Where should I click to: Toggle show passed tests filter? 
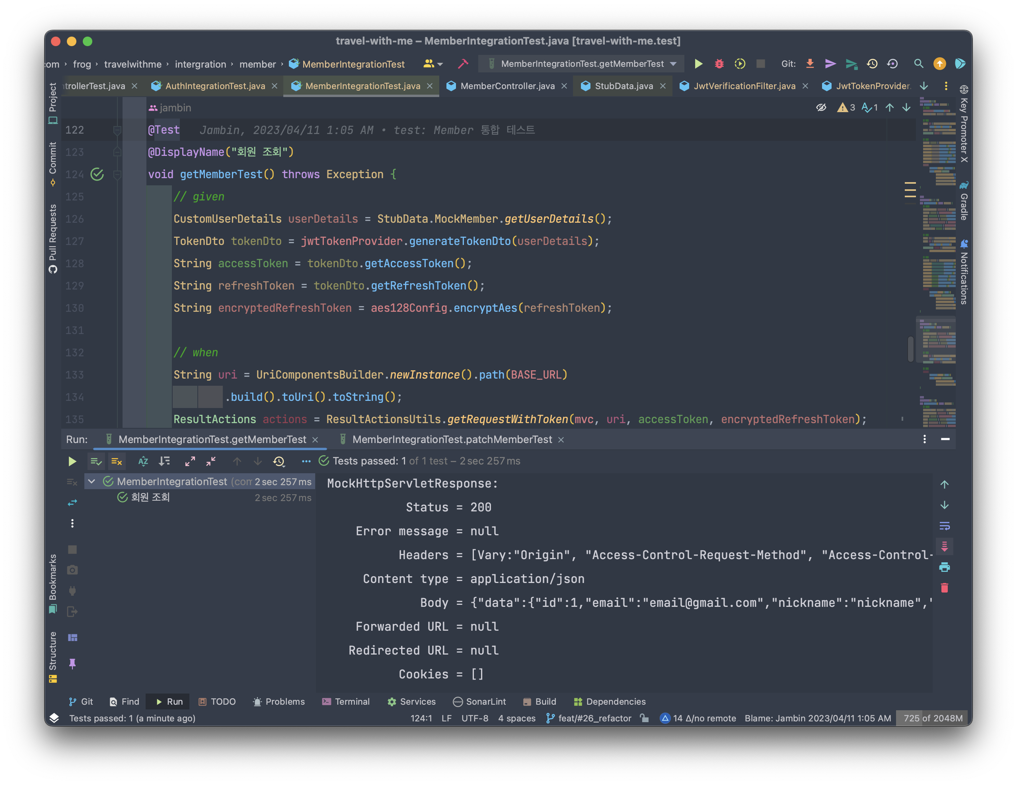96,461
